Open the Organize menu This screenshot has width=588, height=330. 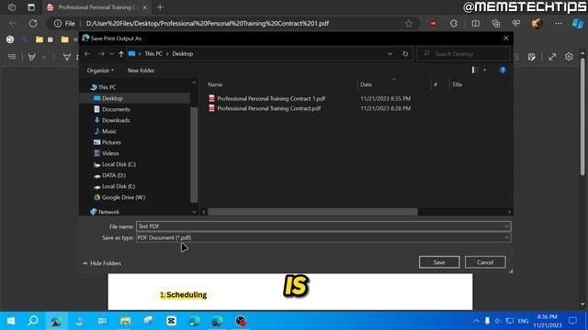100,71
